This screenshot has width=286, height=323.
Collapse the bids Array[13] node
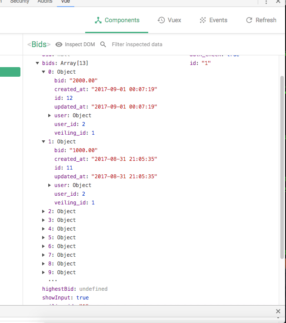pyautogui.click(x=37, y=63)
